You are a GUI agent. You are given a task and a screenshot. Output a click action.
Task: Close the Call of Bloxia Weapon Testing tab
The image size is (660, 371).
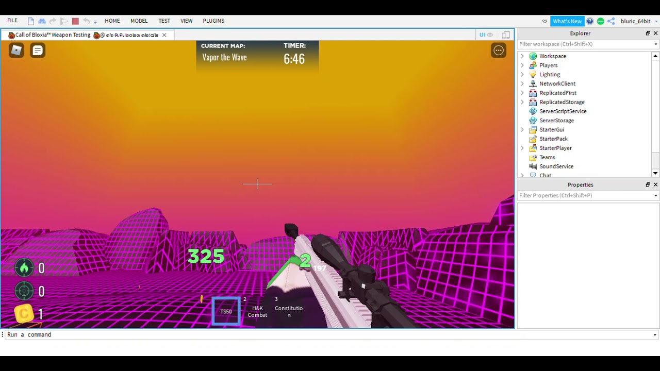point(164,35)
